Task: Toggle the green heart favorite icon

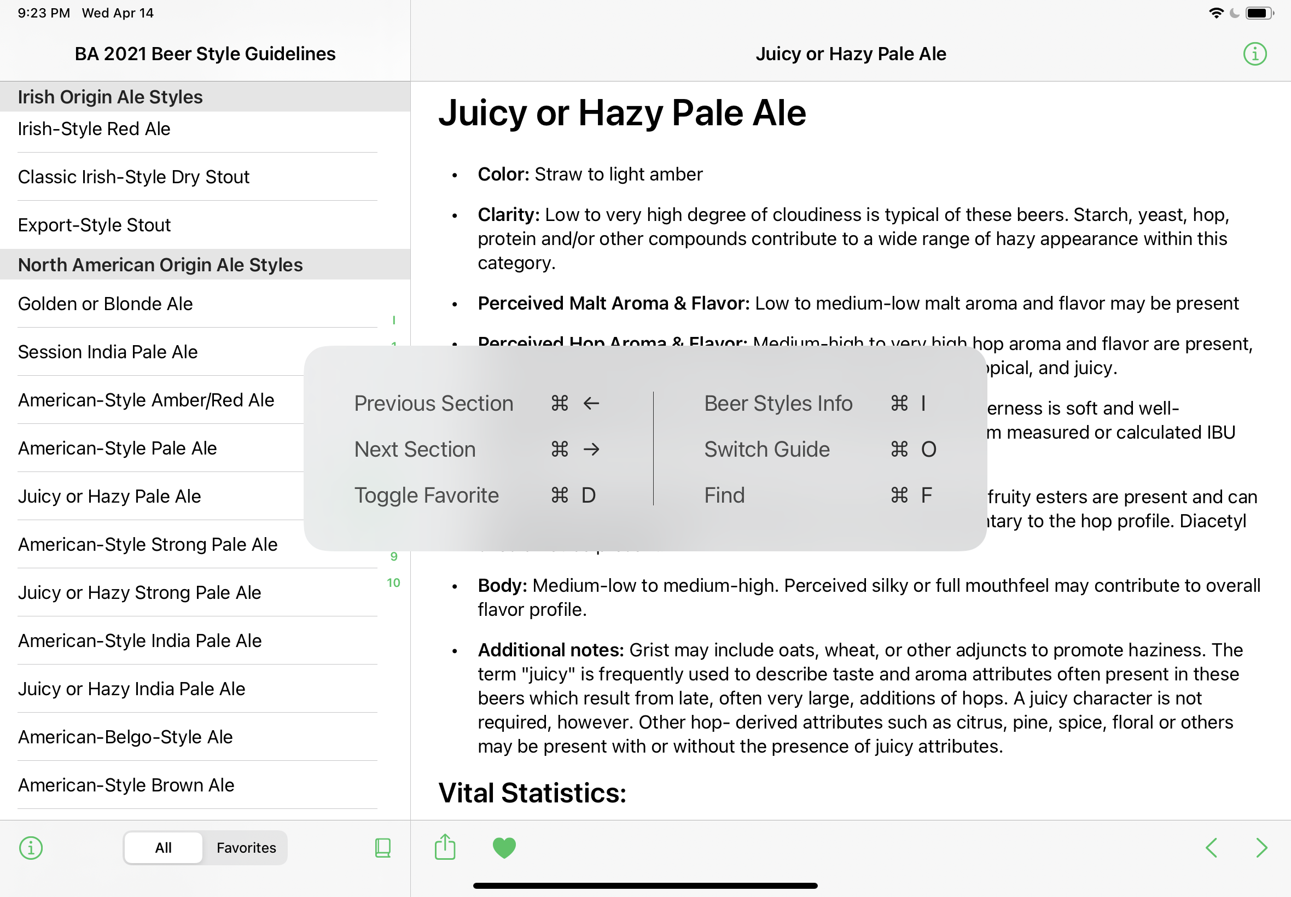Action: (x=504, y=848)
